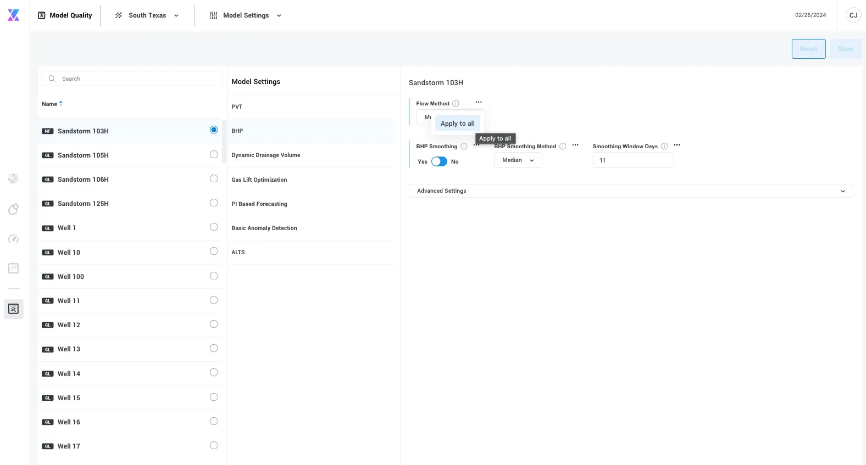This screenshot has height=465, width=866.
Task: Open Flow Method three-dots menu
Action: [x=479, y=102]
